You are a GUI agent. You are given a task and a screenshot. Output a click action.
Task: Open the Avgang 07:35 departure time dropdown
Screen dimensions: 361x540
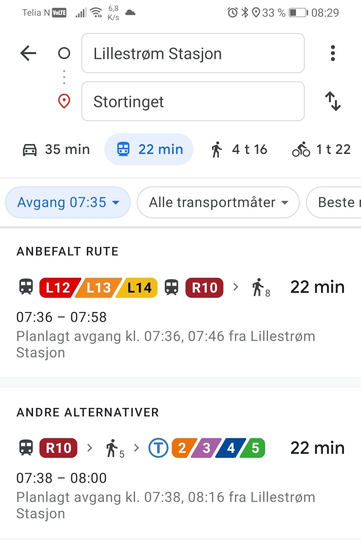pyautogui.click(x=68, y=202)
